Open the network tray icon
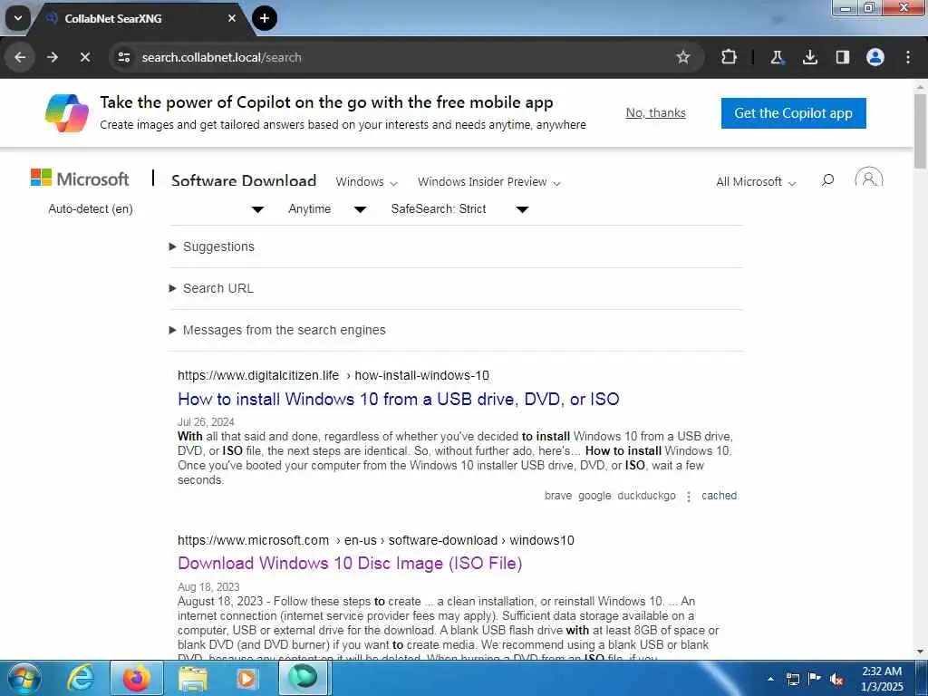This screenshot has height=696, width=928. point(792,680)
